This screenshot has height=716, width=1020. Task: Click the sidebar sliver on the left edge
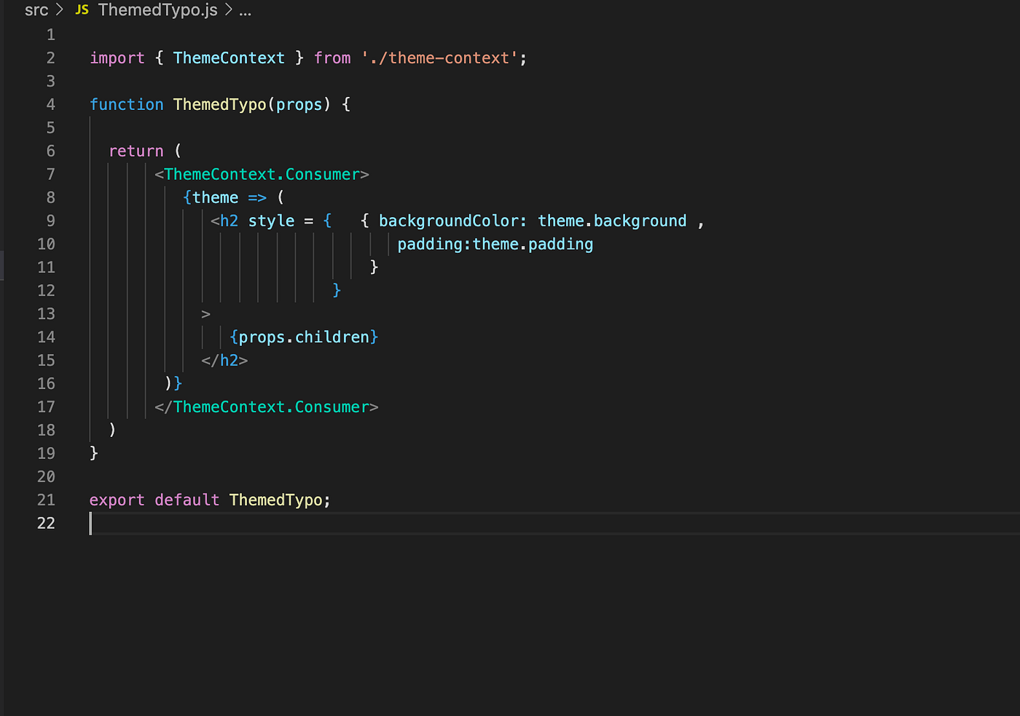pyautogui.click(x=2, y=266)
